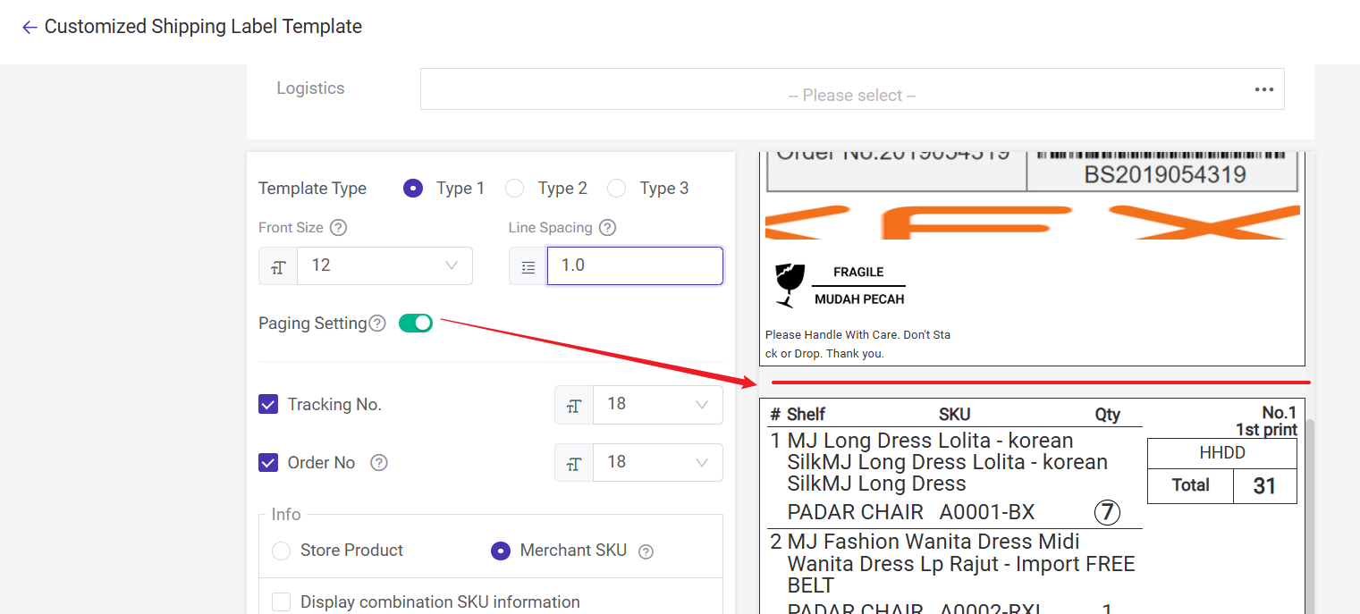Viewport: 1360px width, 614px height.
Task: Click the Order No help icon
Action: (379, 463)
